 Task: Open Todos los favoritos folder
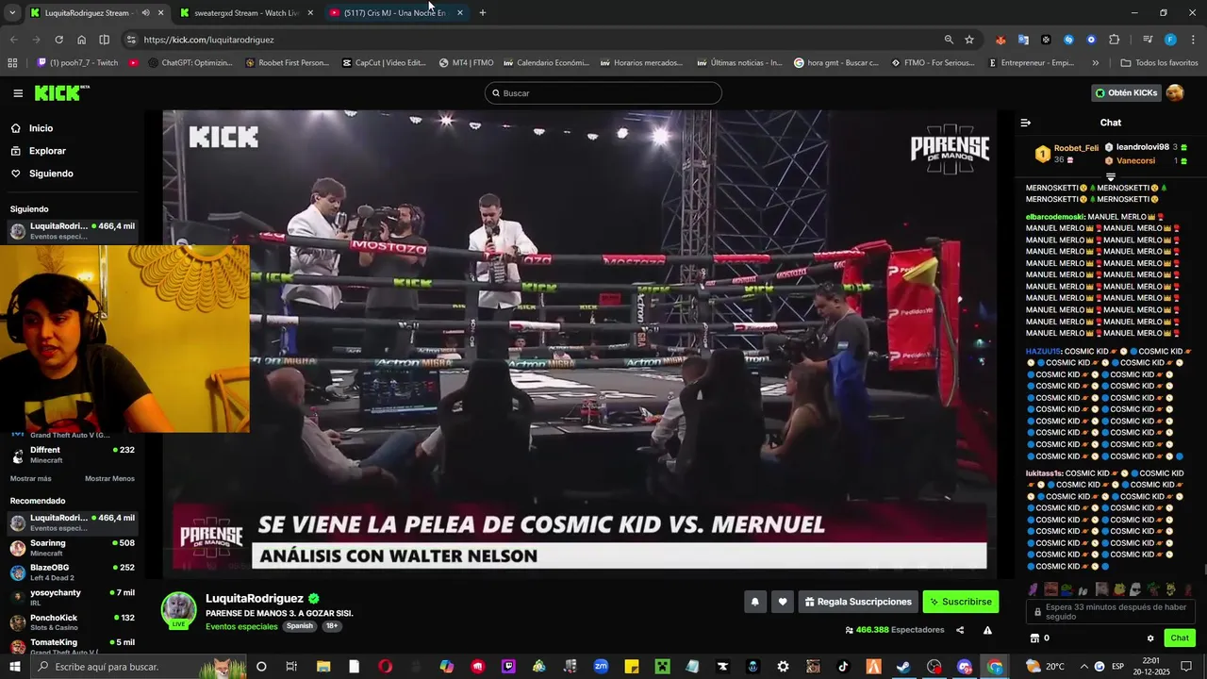tap(1159, 63)
